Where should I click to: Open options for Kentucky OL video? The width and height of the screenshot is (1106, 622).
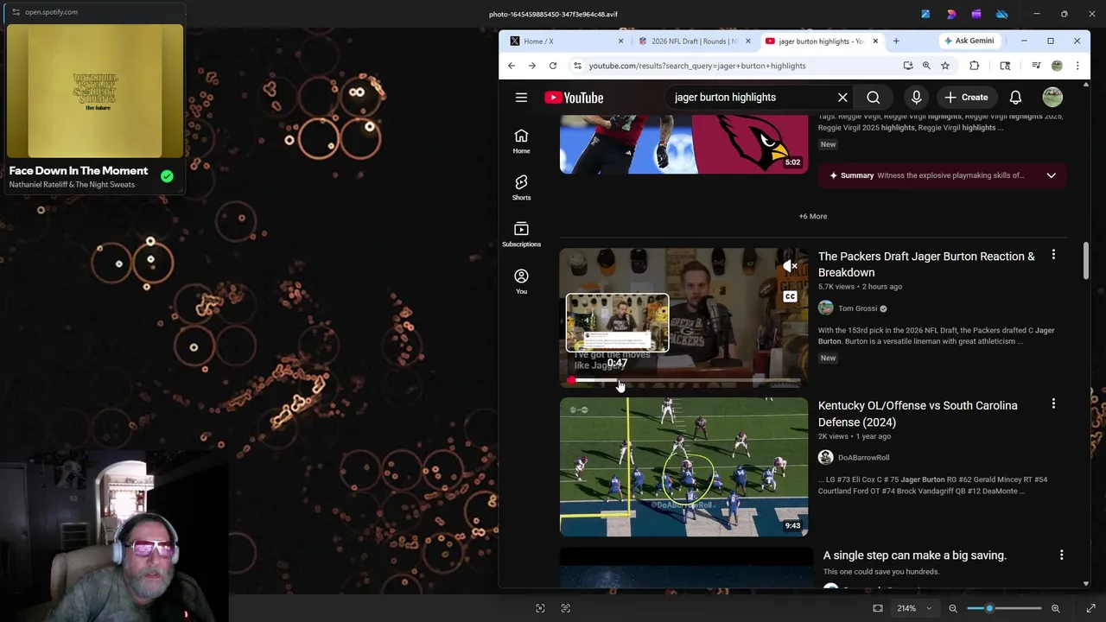(1053, 403)
